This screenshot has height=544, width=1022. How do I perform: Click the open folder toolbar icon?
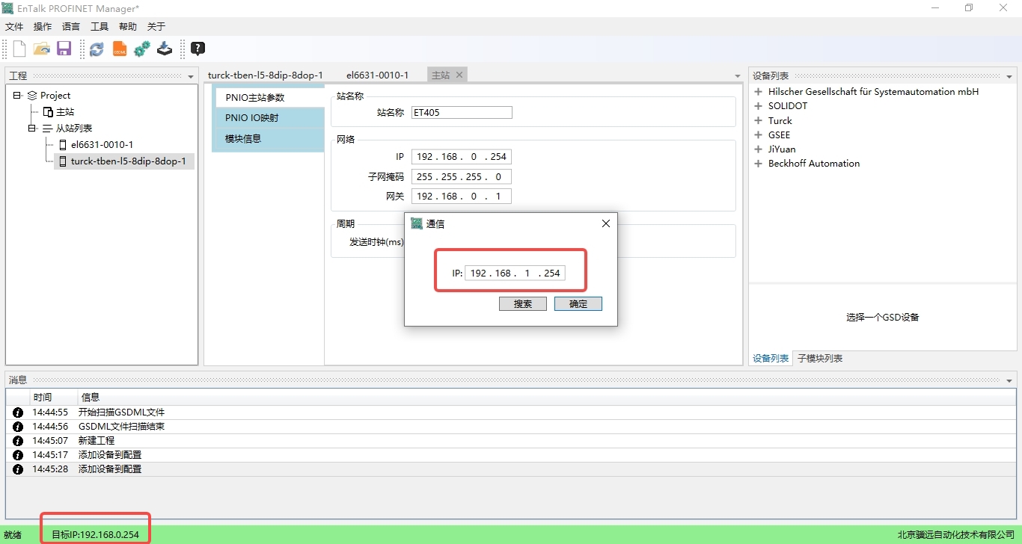point(42,49)
